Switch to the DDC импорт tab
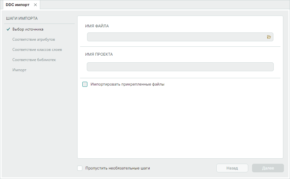 coord(17,5)
